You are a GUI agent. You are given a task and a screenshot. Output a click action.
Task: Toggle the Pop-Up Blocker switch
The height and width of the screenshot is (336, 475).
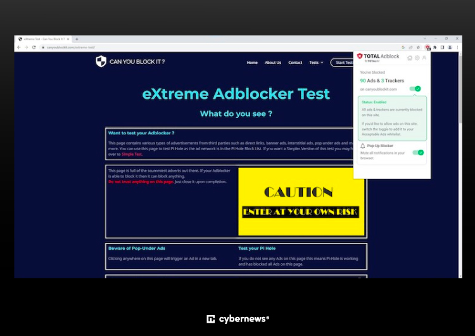coord(418,153)
